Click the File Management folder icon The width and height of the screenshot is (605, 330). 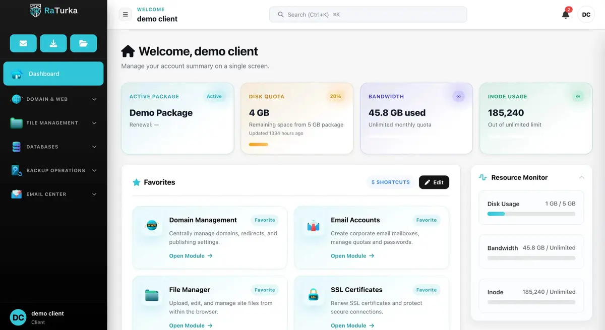pos(17,123)
